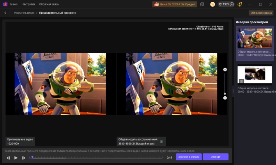Step to next frame
The image size is (276, 165).
(23, 158)
